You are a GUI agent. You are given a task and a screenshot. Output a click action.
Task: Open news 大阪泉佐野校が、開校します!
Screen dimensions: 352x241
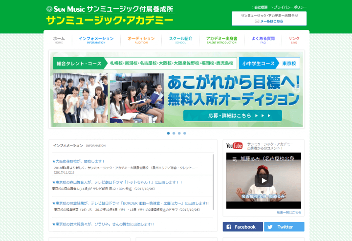pos(78,161)
